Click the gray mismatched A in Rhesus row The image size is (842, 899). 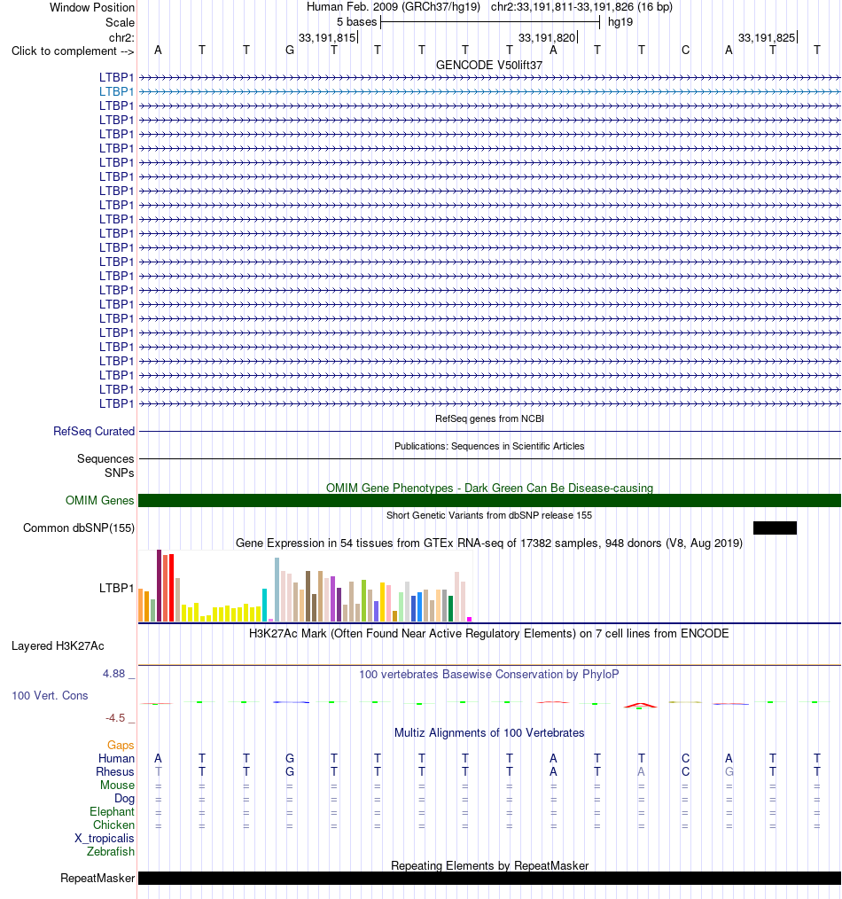(641, 771)
